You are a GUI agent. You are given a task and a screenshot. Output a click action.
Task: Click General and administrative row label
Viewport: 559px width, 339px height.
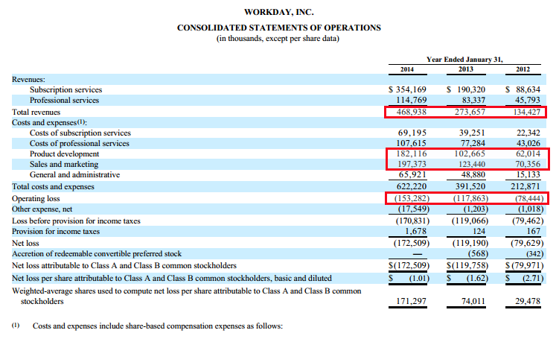tap(74, 175)
